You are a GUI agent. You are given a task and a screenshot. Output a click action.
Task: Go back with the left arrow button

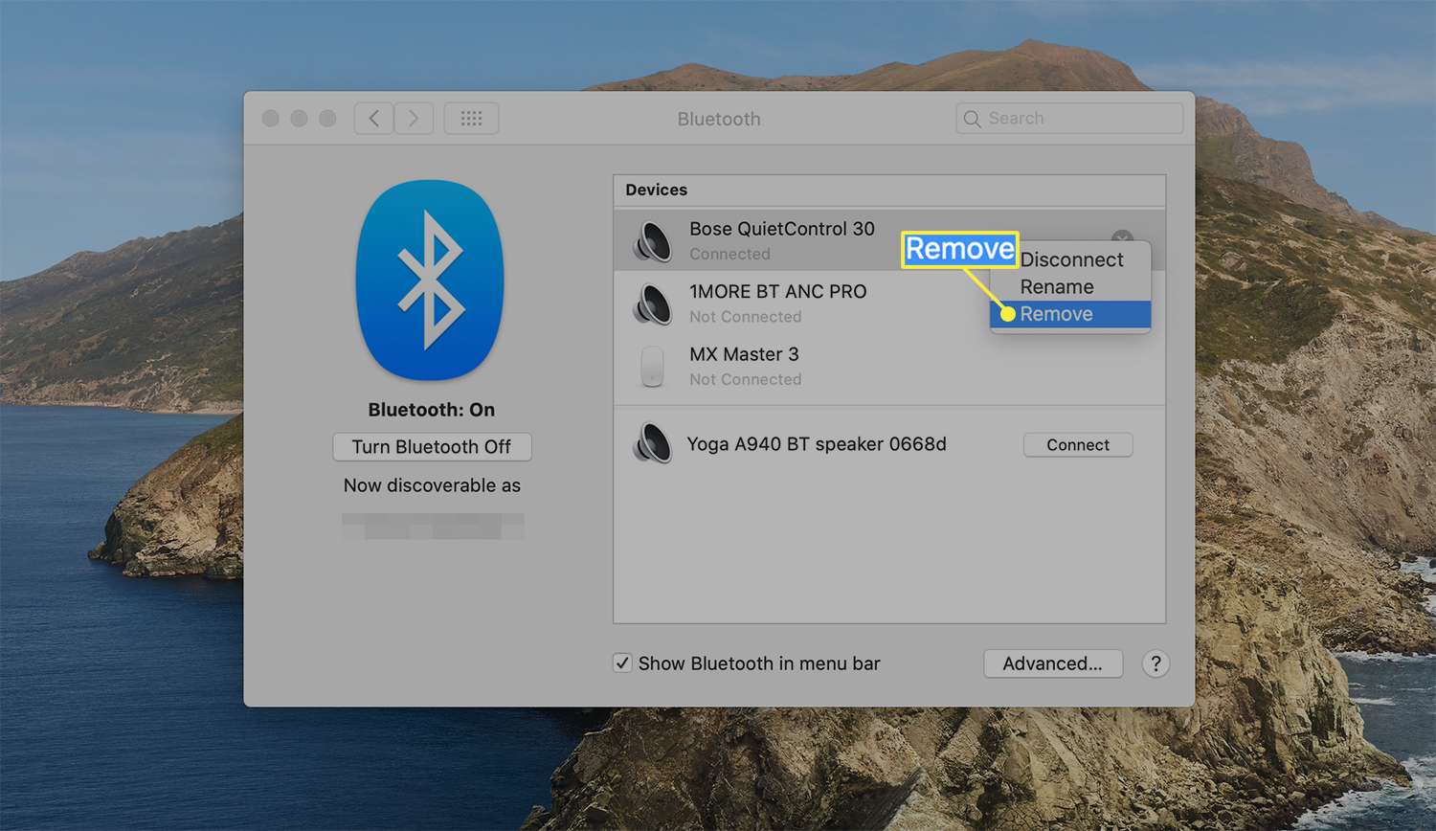tap(374, 119)
